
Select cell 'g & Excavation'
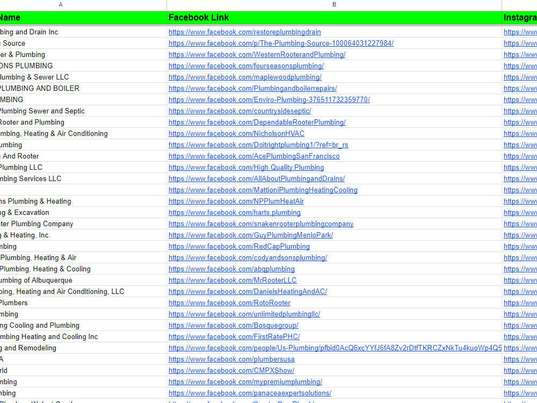[83, 213]
